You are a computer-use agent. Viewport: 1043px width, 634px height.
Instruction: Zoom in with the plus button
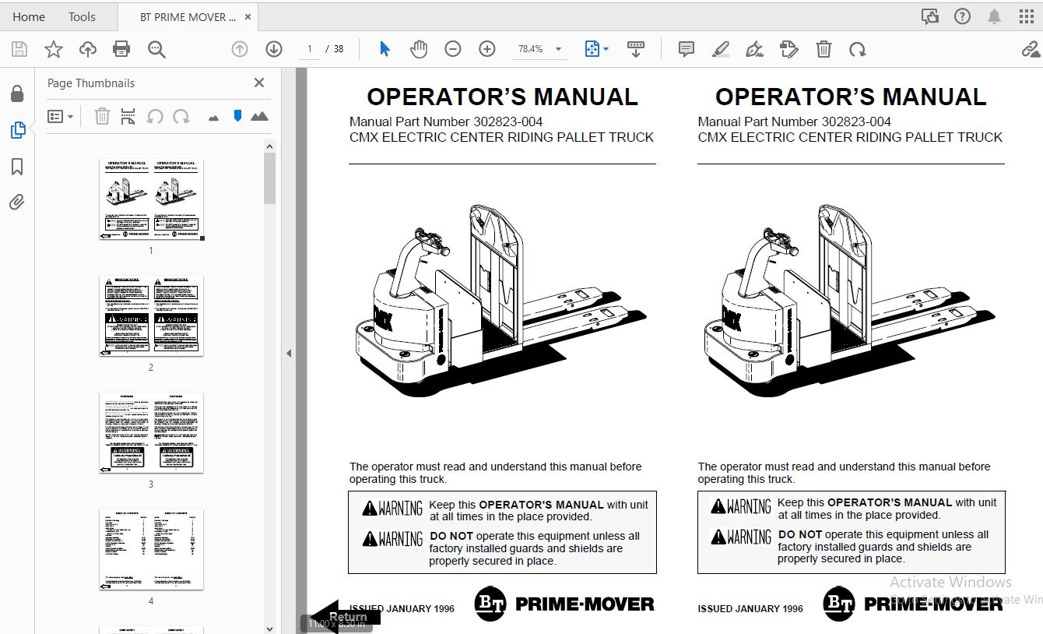pos(487,49)
